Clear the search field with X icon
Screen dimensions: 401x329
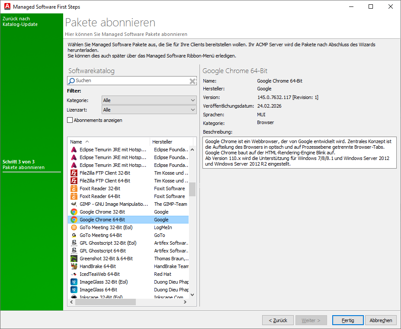click(192, 81)
